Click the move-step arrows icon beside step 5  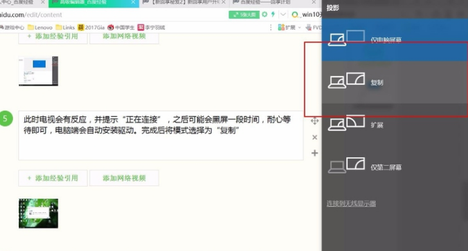point(314,121)
